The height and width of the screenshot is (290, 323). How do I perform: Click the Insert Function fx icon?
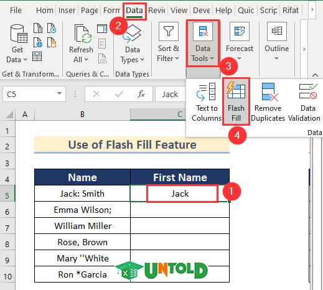pyautogui.click(x=141, y=94)
